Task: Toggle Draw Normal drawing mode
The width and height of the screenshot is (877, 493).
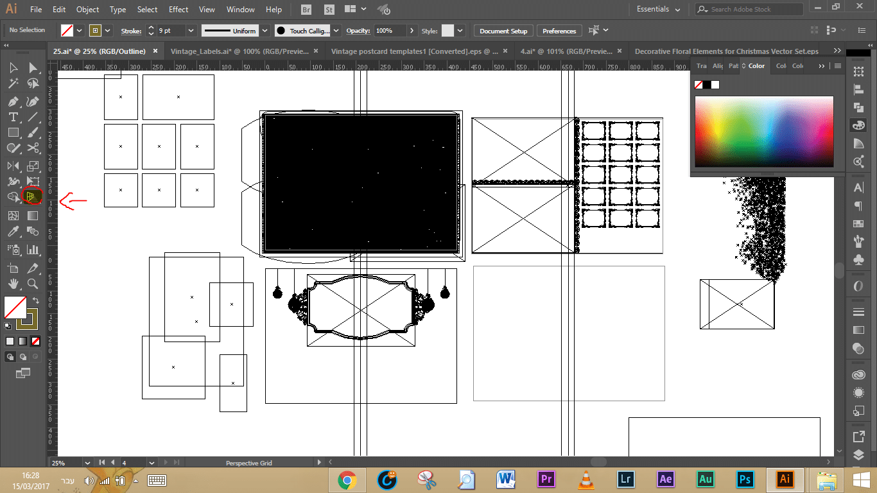Action: click(10, 356)
